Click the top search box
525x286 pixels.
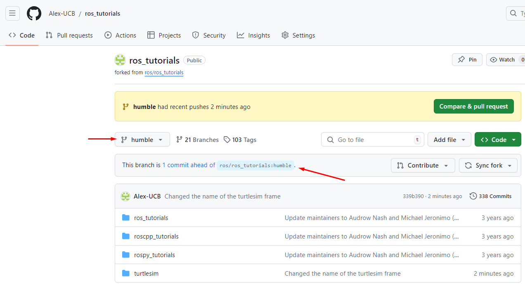click(516, 13)
